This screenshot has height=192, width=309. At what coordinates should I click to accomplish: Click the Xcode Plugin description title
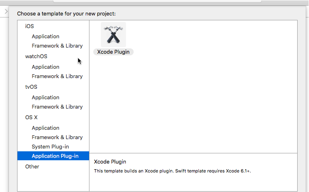coord(110,162)
